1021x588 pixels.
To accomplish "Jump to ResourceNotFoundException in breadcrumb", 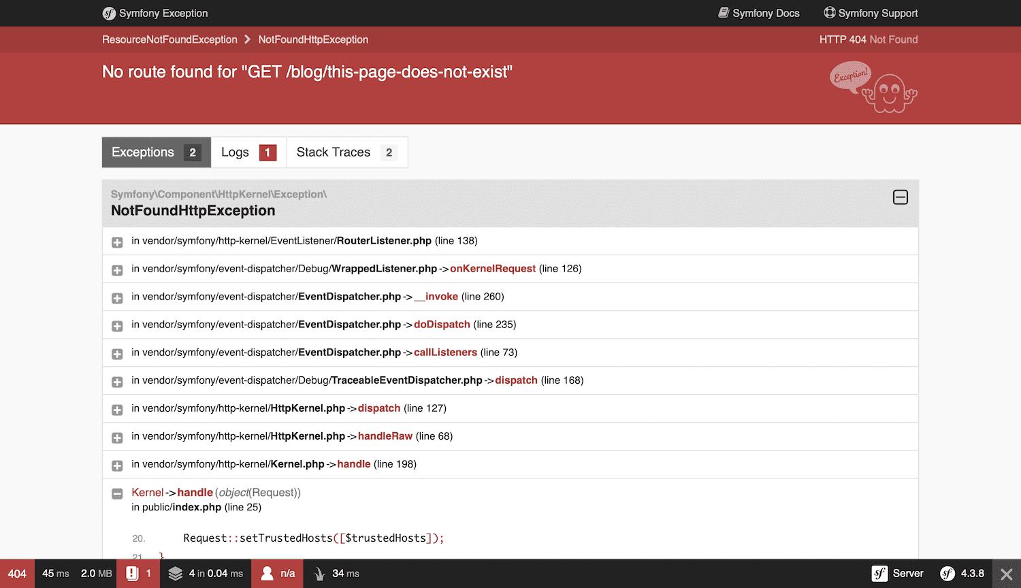I will (169, 39).
